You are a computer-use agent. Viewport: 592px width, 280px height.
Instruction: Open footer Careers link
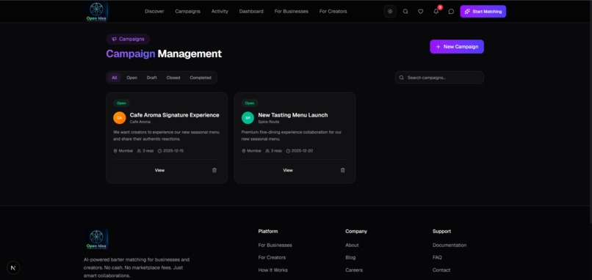tap(354, 270)
